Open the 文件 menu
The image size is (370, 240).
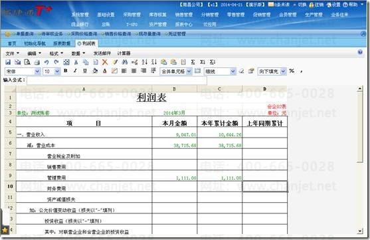click(x=12, y=54)
